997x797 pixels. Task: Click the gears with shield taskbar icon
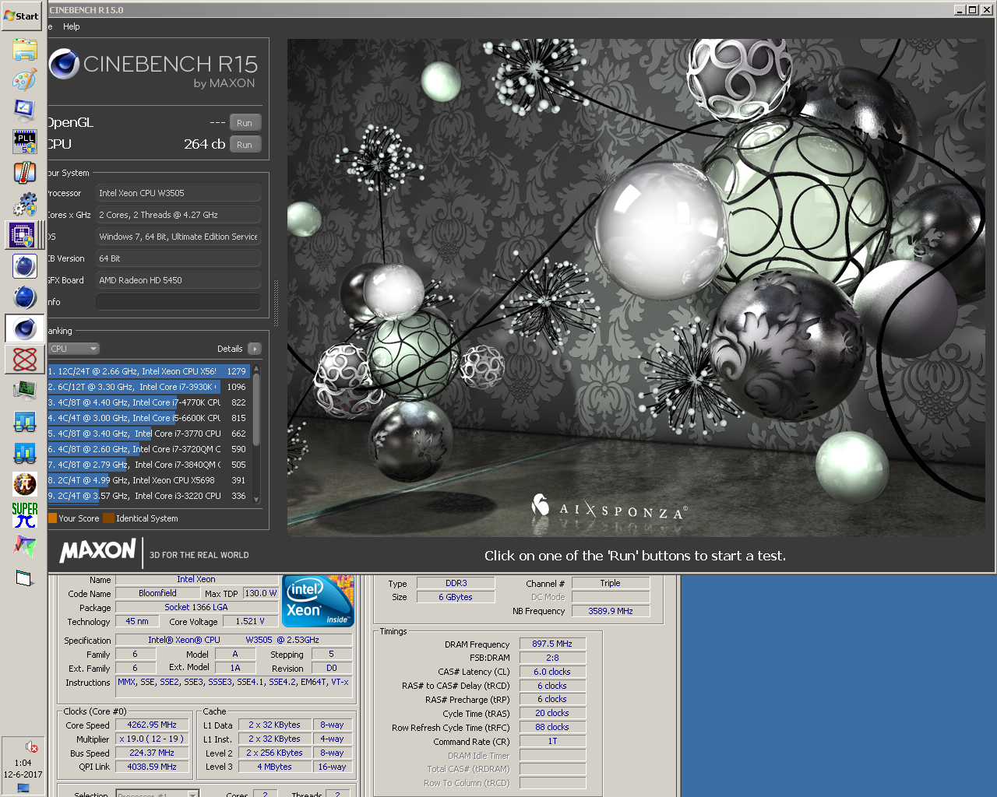24,204
